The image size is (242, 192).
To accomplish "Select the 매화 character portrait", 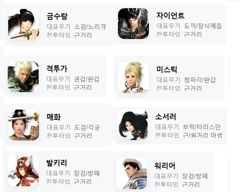I will pos(24,125).
